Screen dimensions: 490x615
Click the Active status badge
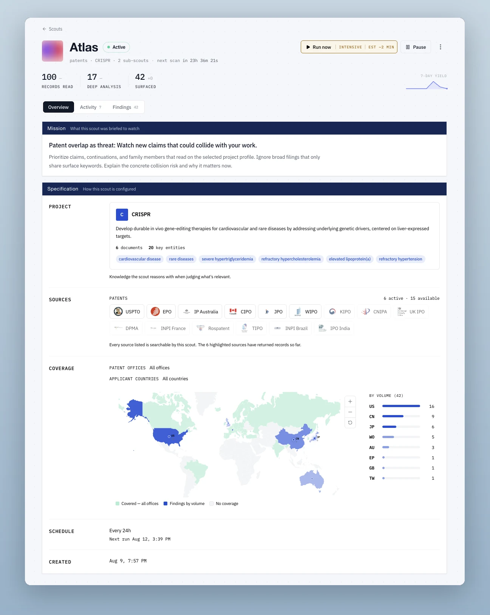point(116,47)
